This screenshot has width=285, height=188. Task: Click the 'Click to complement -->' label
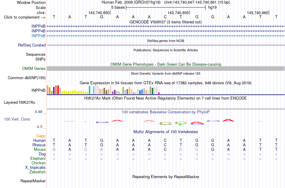(25, 17)
